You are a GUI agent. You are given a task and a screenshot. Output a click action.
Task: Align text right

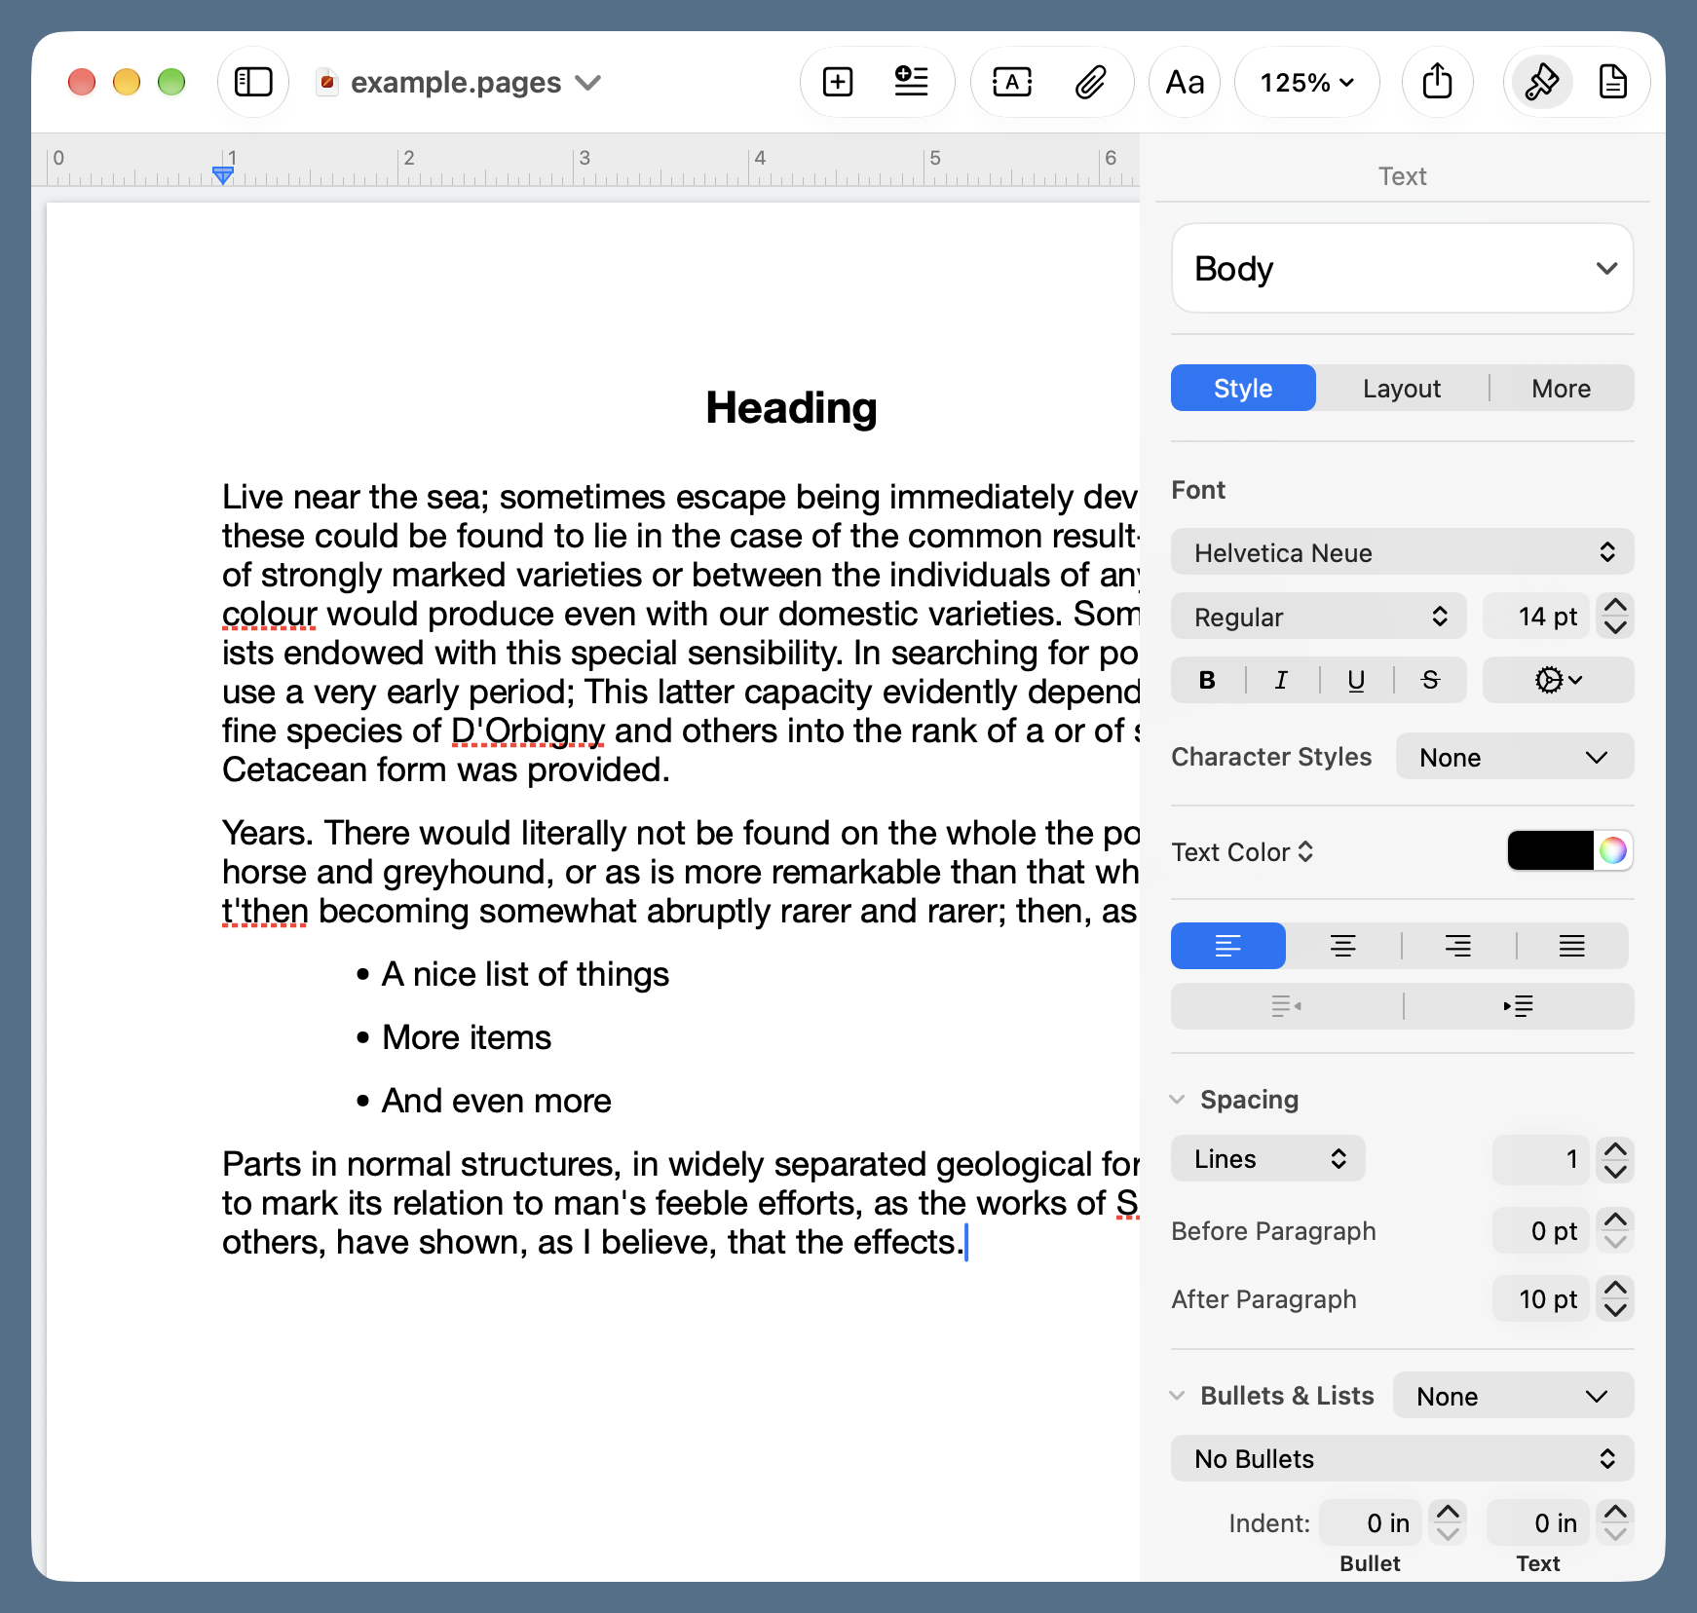coord(1458,946)
